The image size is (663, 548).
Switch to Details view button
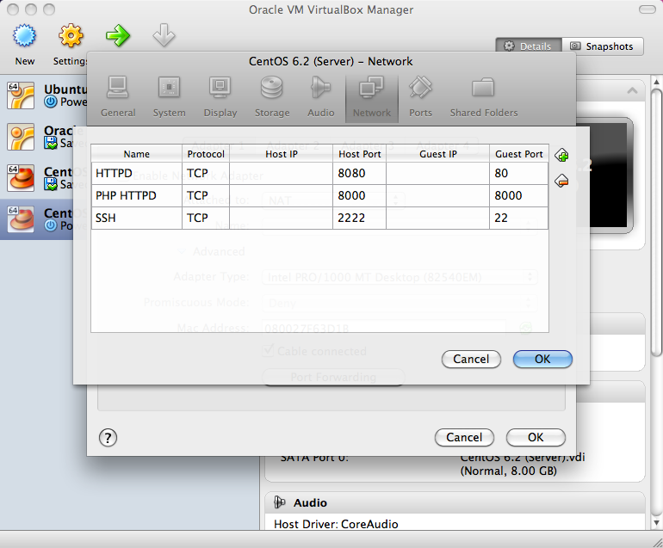coord(529,46)
